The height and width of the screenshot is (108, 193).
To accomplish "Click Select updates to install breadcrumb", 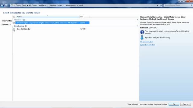I will click(74, 5).
